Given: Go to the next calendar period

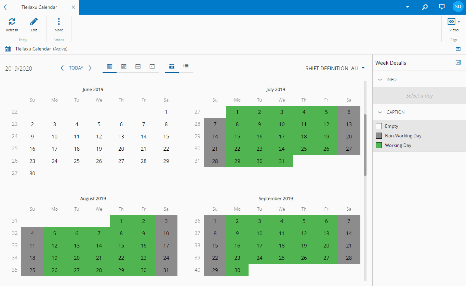Looking at the screenshot, I should point(90,68).
